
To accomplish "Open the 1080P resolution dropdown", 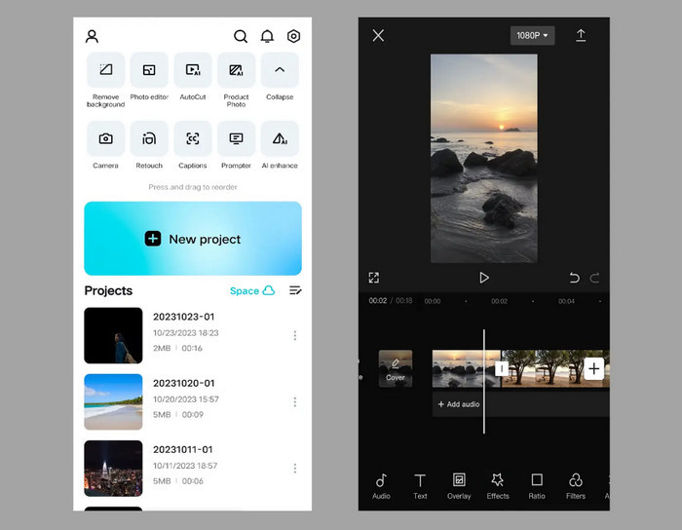I will [532, 35].
